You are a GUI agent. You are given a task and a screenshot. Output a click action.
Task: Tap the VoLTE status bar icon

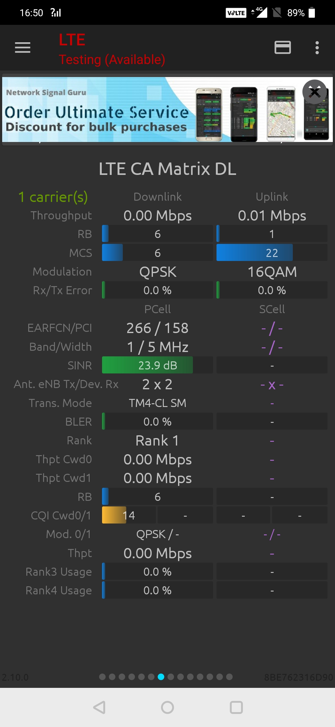coord(236,13)
